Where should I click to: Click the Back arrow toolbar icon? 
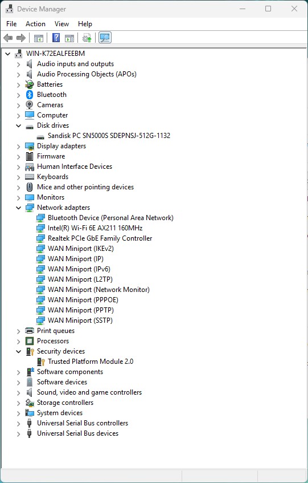click(x=8, y=38)
